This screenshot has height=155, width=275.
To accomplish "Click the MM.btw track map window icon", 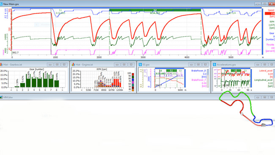I will tap(1, 97).
